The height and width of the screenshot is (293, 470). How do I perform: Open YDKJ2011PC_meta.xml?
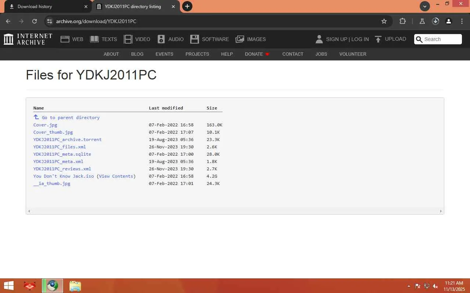point(58,162)
